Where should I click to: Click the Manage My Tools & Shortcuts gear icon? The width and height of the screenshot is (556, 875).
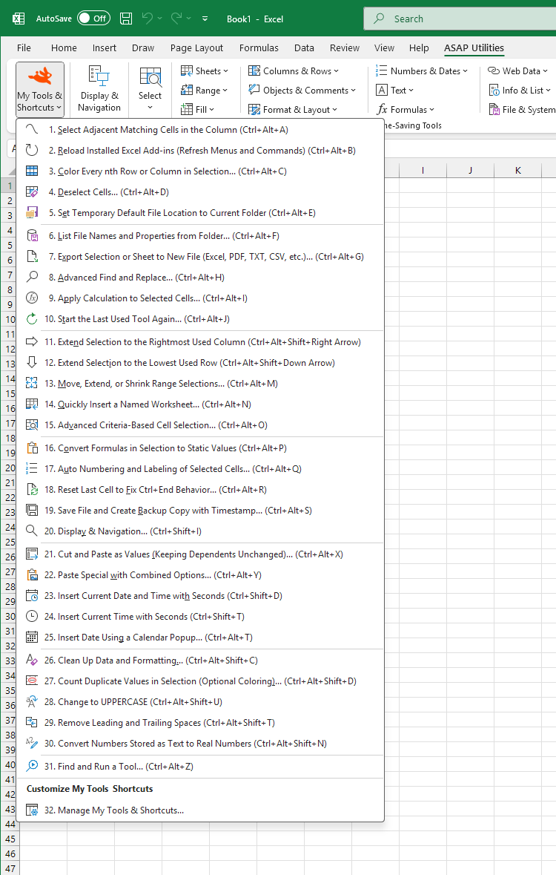coord(32,810)
